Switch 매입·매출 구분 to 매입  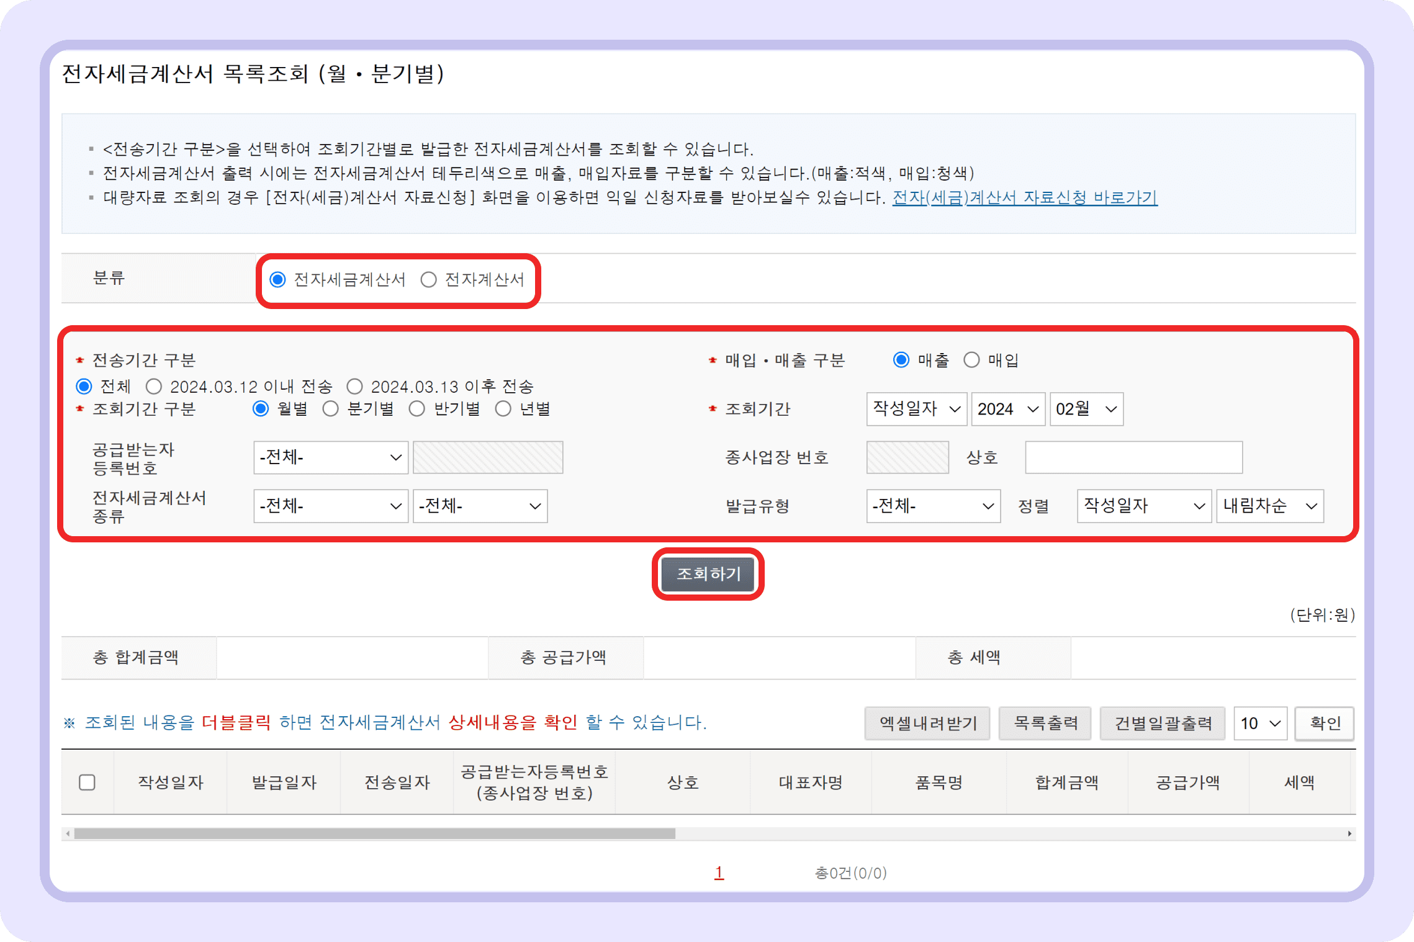pos(971,360)
